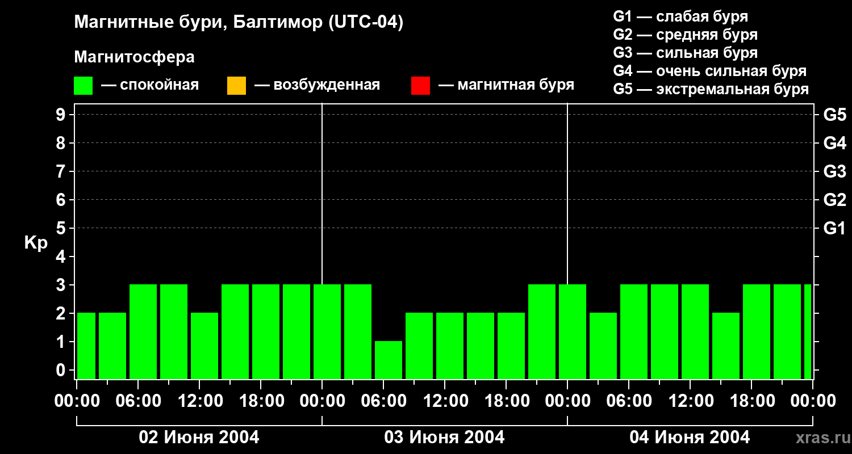The image size is (852, 454).
Task: Click the green 'спокойная' legend swatch
Action: [83, 86]
